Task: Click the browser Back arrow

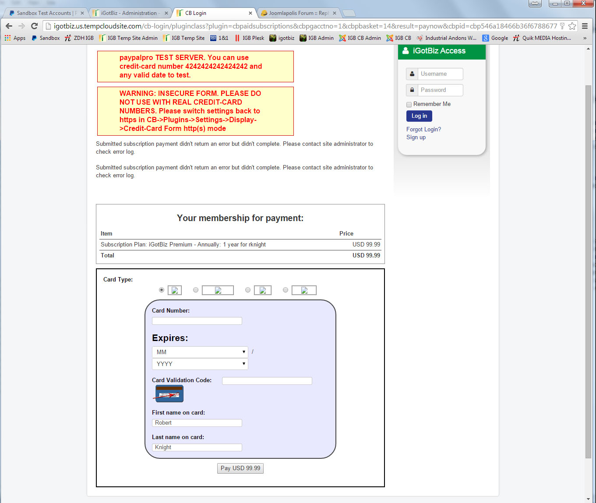Action: point(9,26)
